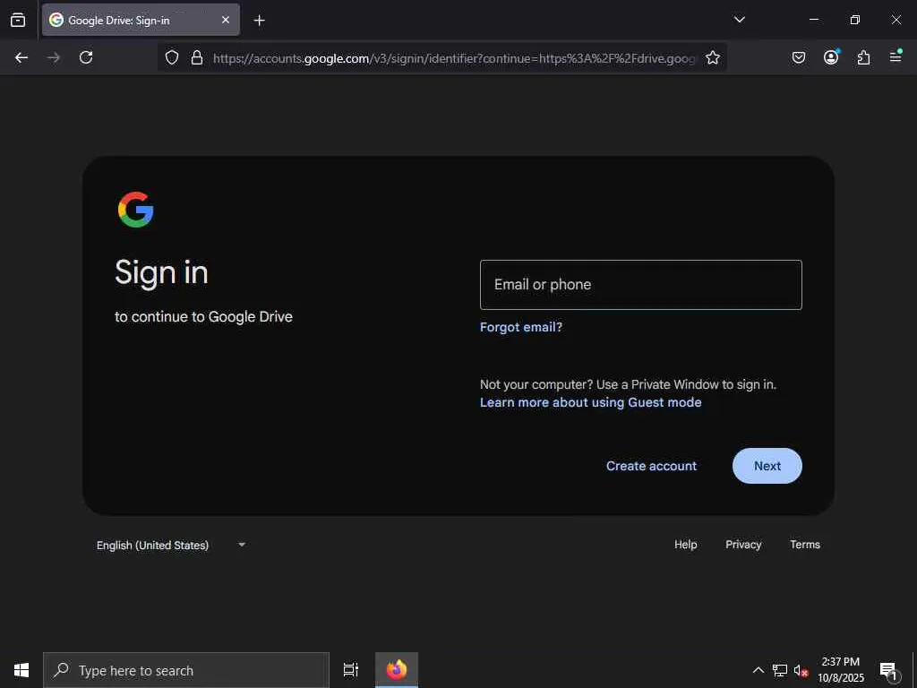Restore down the Firefox window
Image resolution: width=917 pixels, height=688 pixels.
(x=855, y=20)
